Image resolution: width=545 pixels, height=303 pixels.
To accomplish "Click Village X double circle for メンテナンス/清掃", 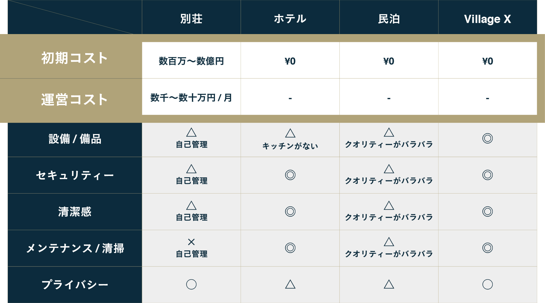I will (x=487, y=248).
